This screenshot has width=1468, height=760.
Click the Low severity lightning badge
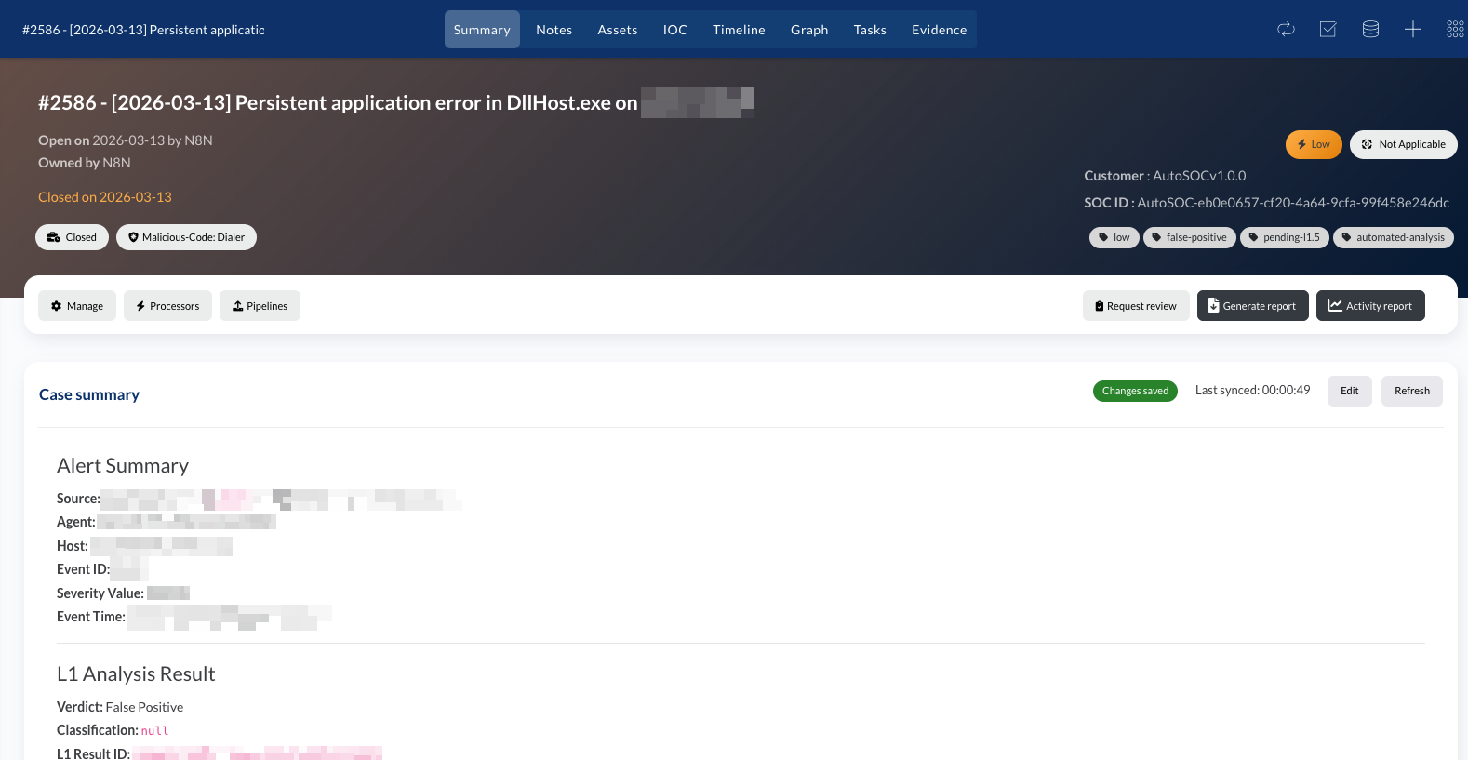[1314, 144]
